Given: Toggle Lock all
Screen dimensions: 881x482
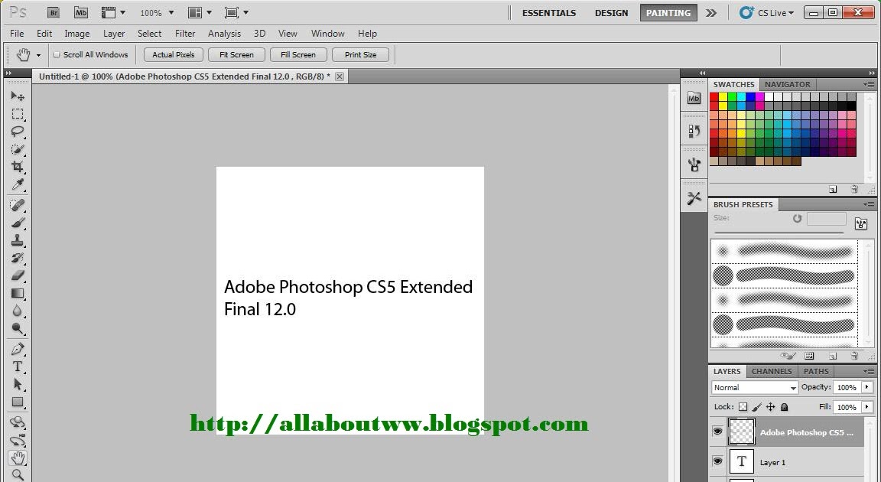Looking at the screenshot, I should [x=785, y=407].
